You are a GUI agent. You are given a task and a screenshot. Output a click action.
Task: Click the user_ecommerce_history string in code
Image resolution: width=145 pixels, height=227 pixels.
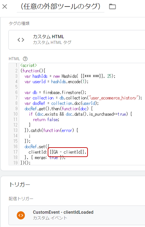pyautogui.click(x=114, y=98)
